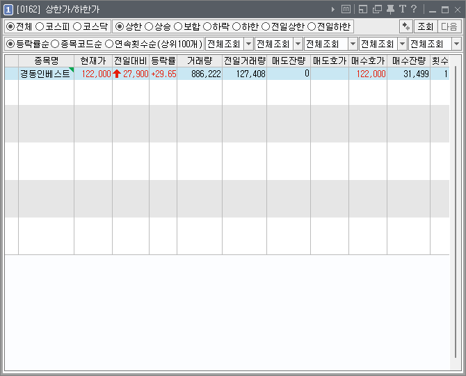
Task: Click the 매수호가 column header
Action: pyautogui.click(x=368, y=61)
